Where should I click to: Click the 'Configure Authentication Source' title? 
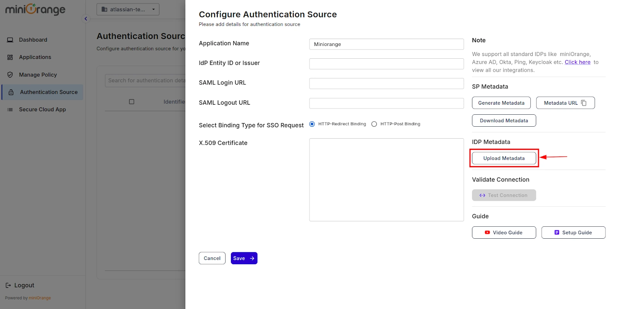tap(268, 14)
